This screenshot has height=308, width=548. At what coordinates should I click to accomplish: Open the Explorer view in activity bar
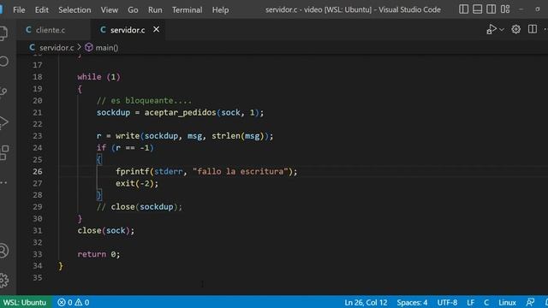pos(3,33)
